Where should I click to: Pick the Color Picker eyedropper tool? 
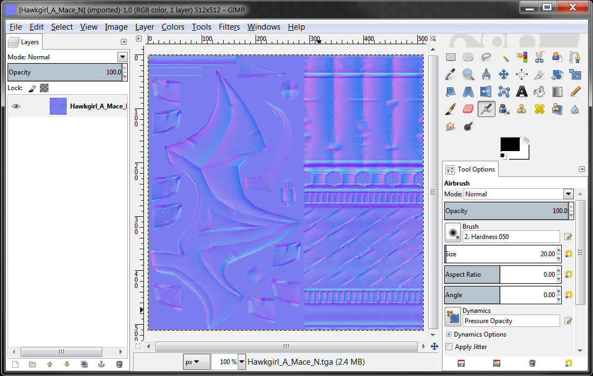451,74
